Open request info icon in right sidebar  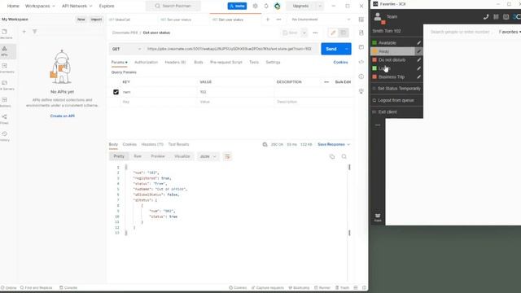click(x=361, y=77)
